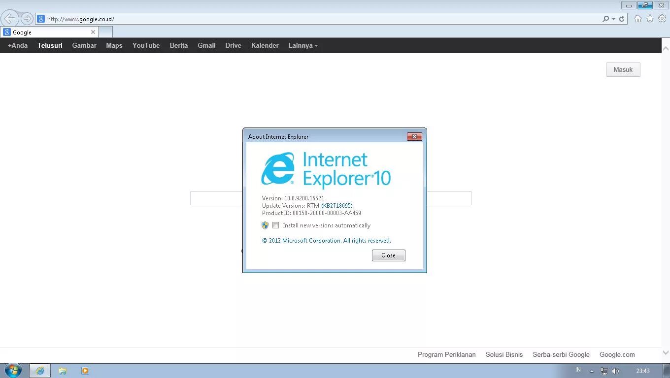
Task: Click the 23:43 taskbar clock
Action: click(643, 371)
